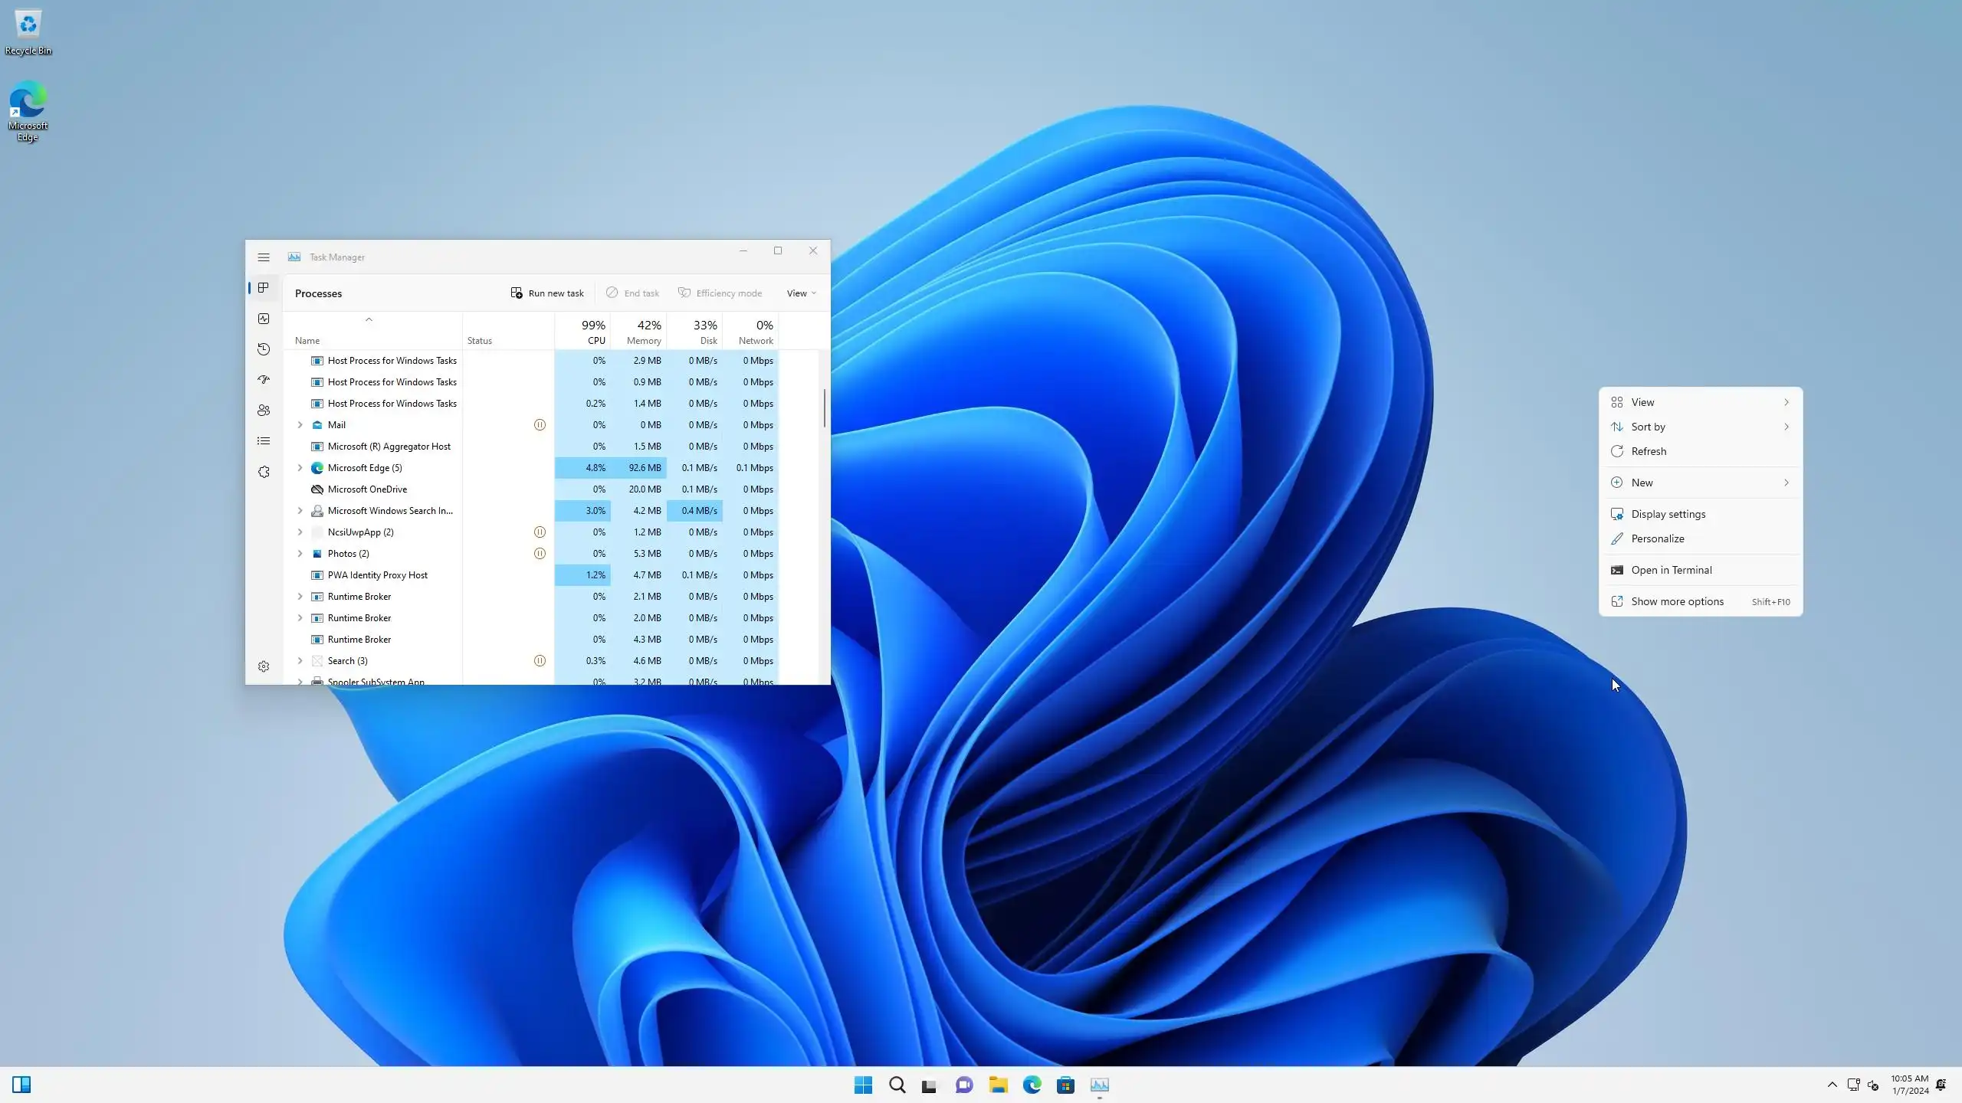Toggle the hamburger navigation menu
1962x1103 pixels.
click(x=264, y=257)
